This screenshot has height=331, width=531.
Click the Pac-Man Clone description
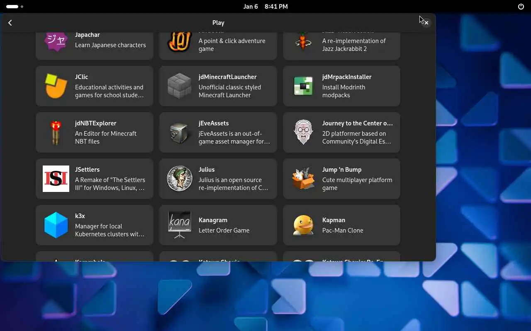pos(343,230)
